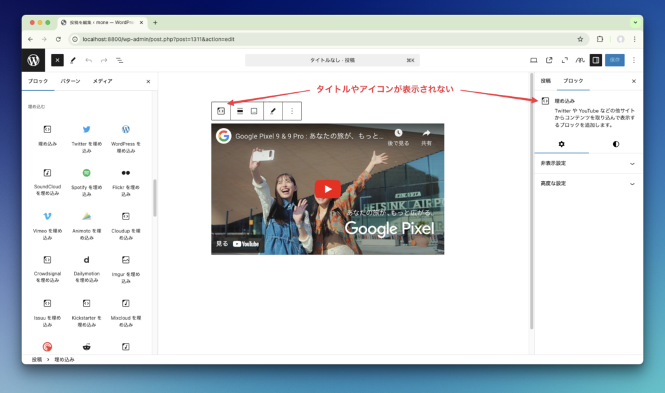
Task: Switch to the 投稿 tab in sidebar
Action: tap(546, 81)
